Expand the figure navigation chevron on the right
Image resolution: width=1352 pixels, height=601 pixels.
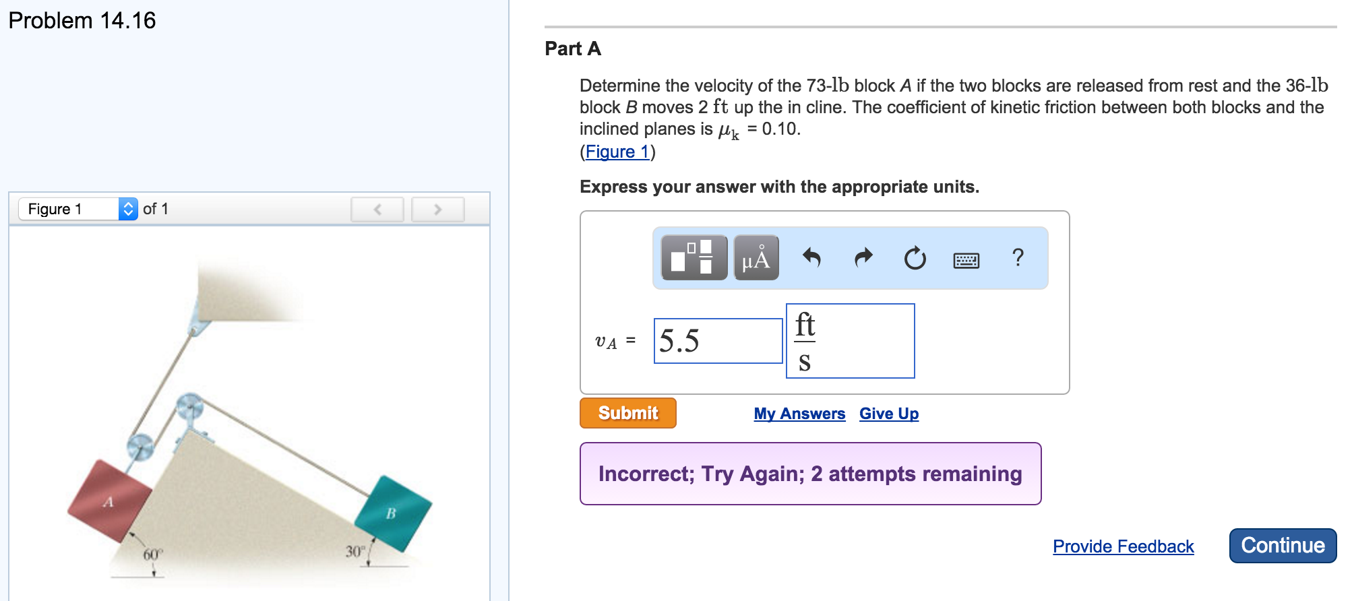pyautogui.click(x=437, y=210)
